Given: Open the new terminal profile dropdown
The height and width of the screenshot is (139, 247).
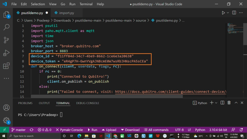Looking at the screenshot, I should click(x=216, y=103).
